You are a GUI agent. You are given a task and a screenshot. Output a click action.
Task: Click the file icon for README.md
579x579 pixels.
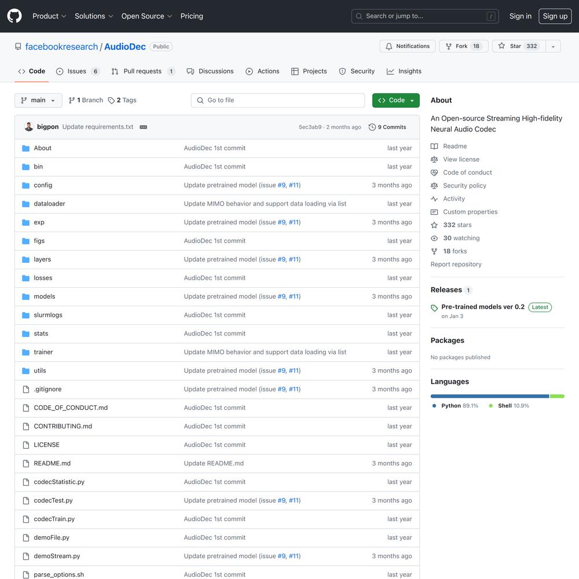26,463
